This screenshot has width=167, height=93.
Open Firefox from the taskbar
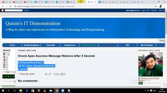pos(39,91)
